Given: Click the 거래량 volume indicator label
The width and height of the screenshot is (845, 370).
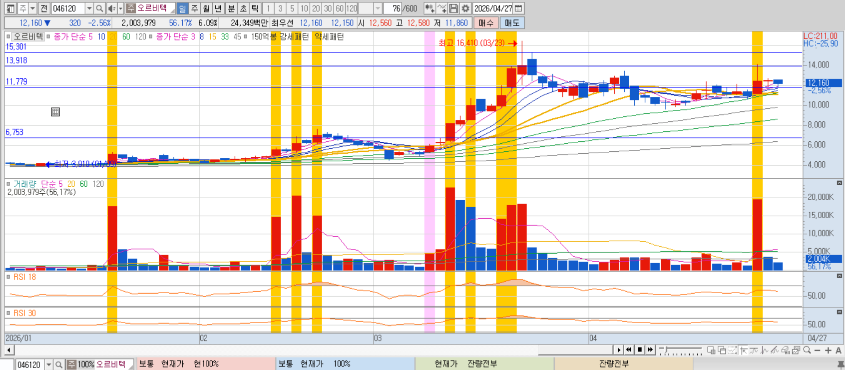Looking at the screenshot, I should click(x=24, y=184).
